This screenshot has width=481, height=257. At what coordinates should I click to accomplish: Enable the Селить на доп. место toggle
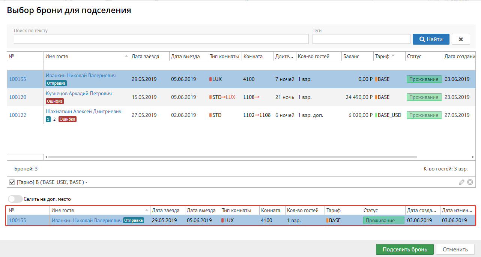(14, 199)
